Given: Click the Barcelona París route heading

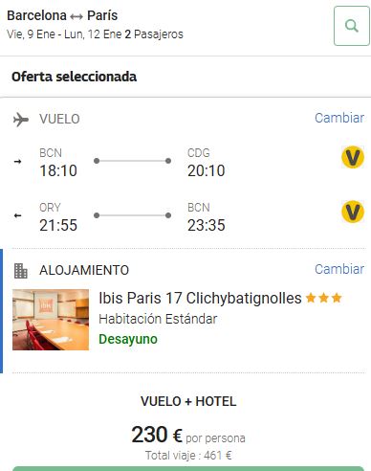Looking at the screenshot, I should coord(62,15).
